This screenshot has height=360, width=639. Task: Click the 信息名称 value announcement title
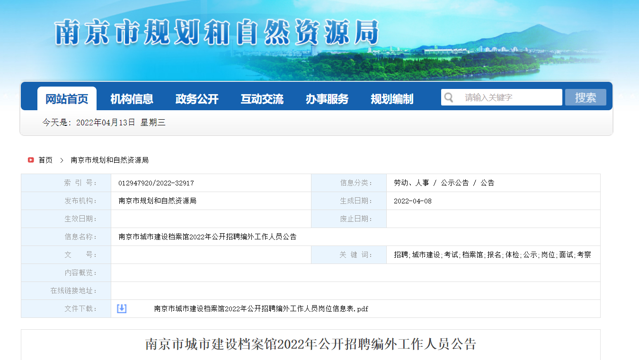pyautogui.click(x=207, y=237)
